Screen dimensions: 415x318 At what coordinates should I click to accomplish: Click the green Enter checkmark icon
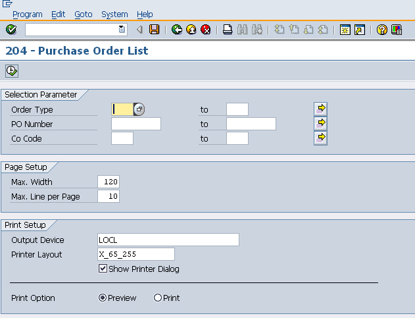tap(11, 30)
